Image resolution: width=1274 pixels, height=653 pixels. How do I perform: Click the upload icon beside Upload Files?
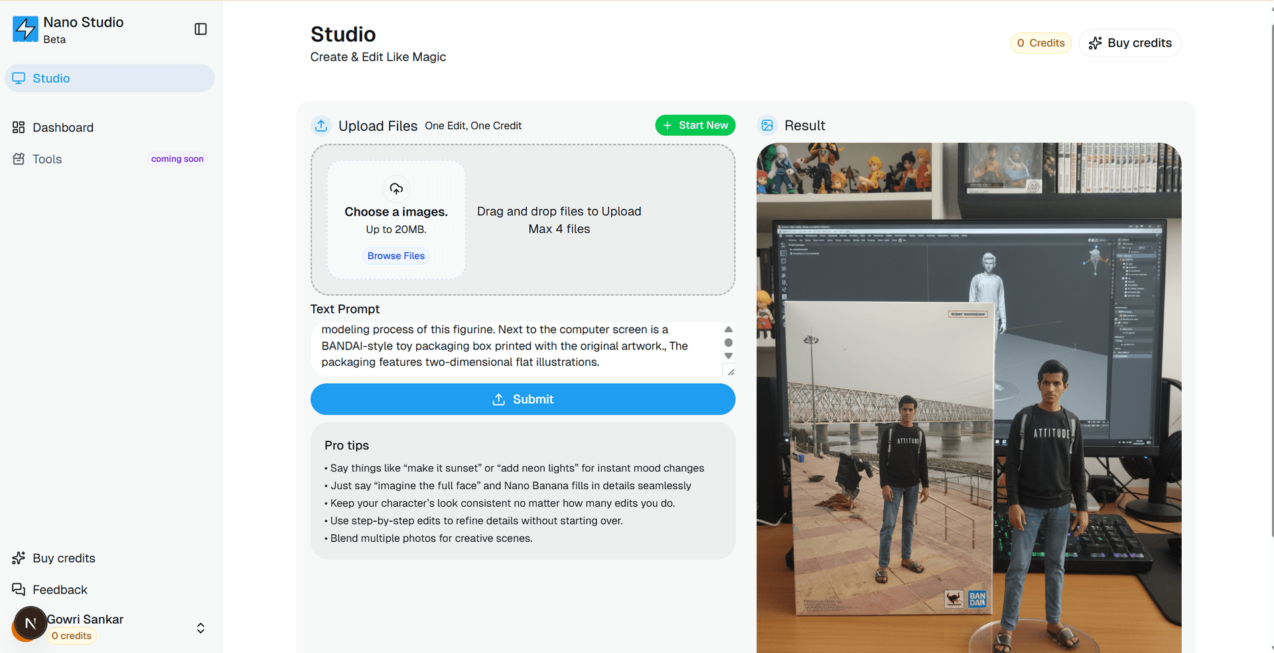click(321, 125)
